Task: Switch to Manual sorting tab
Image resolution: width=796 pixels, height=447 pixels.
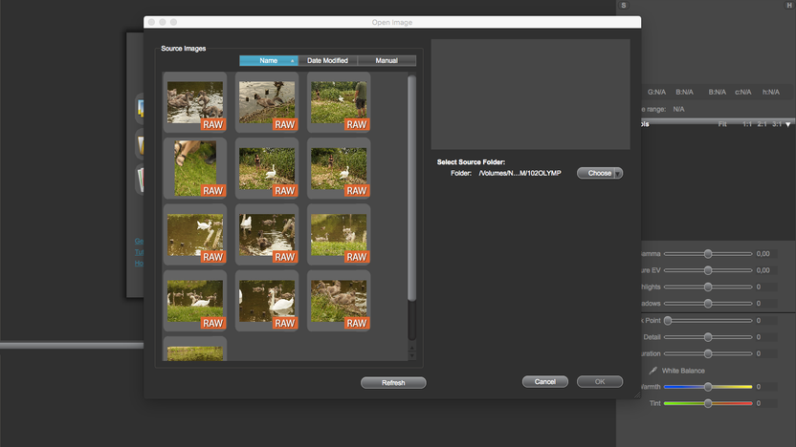Action: 387,60
